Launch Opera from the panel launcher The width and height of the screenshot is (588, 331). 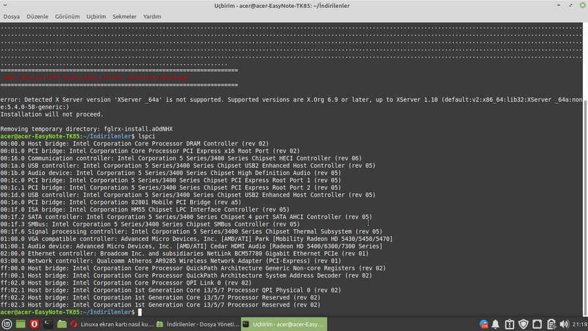[x=34, y=324]
